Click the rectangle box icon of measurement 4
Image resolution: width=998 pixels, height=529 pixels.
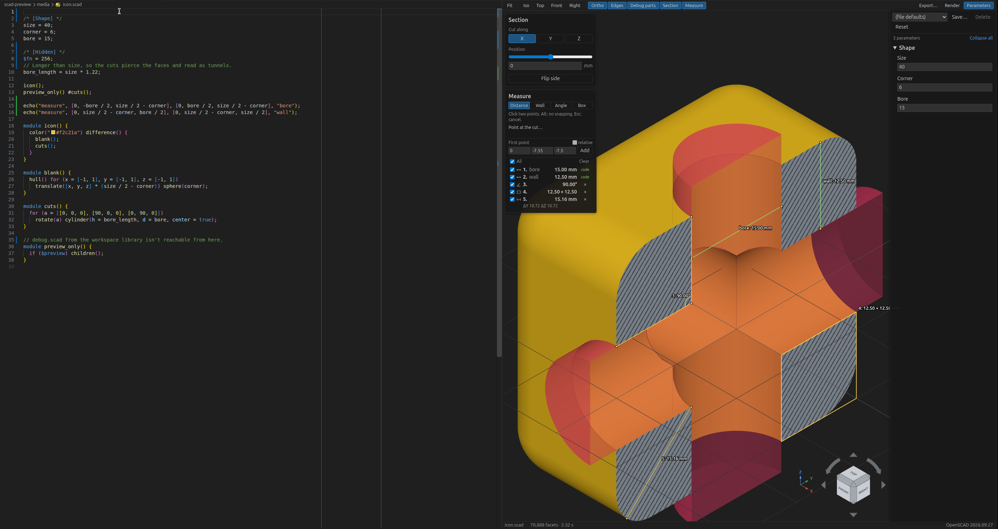[519, 192]
